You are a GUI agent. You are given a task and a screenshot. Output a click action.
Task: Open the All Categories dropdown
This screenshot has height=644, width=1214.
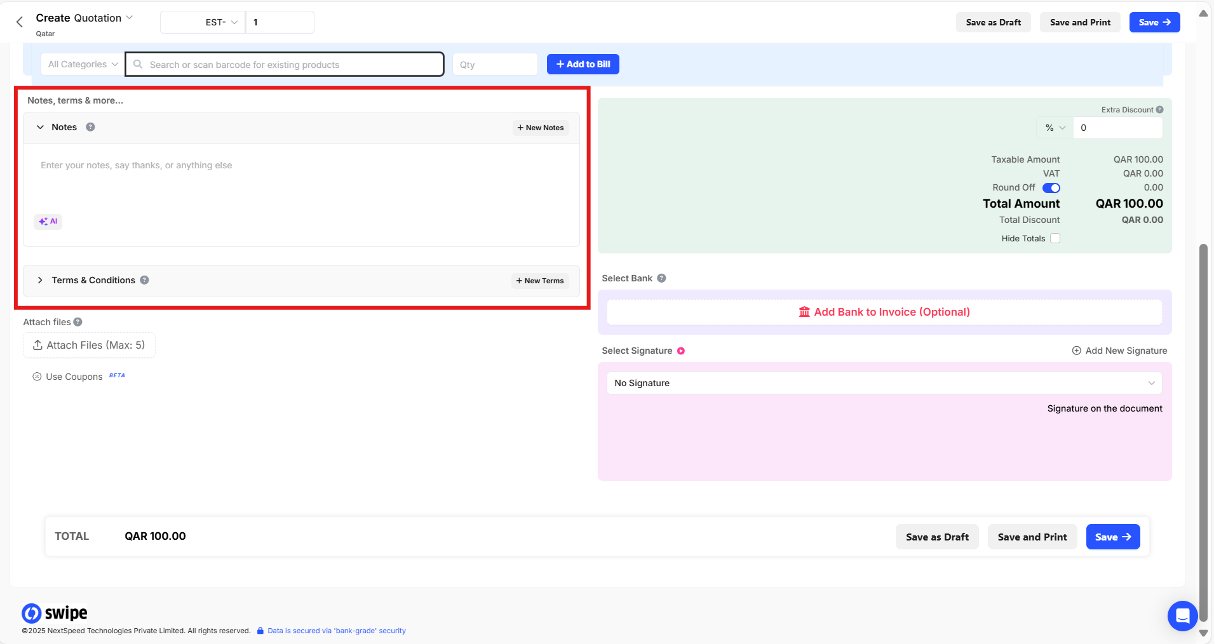(x=83, y=64)
